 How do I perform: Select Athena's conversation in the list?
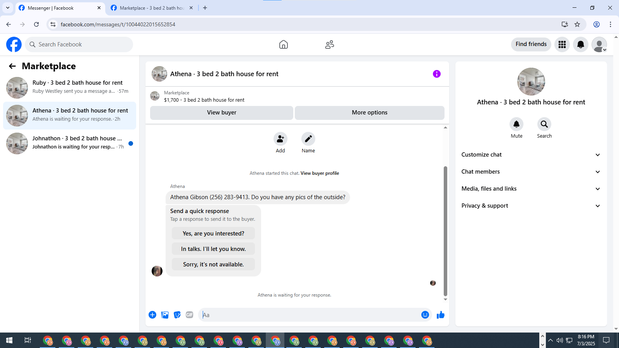(x=70, y=116)
